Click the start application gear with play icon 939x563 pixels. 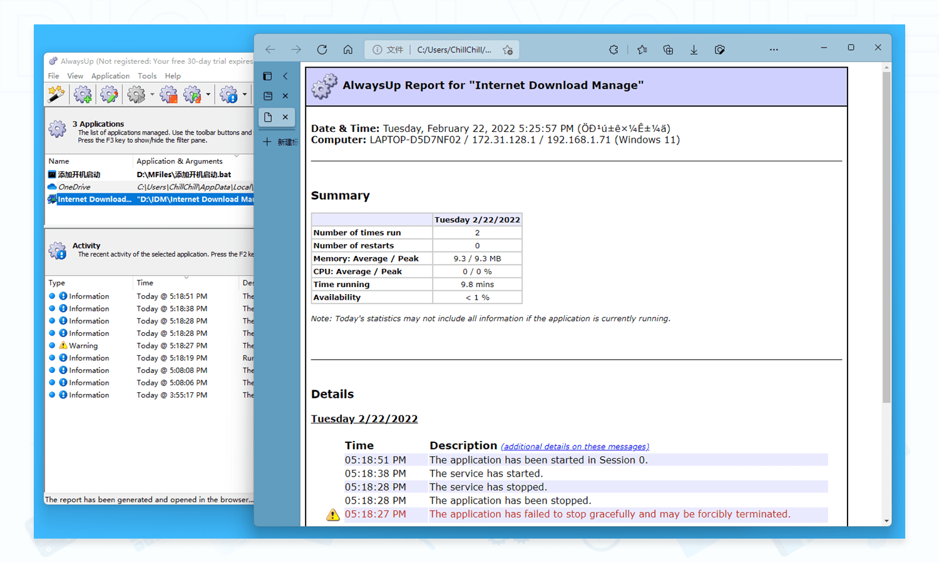136,94
